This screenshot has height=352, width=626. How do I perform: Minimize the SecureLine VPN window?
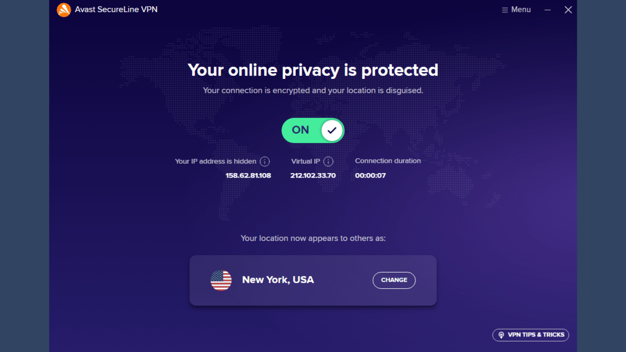click(548, 10)
